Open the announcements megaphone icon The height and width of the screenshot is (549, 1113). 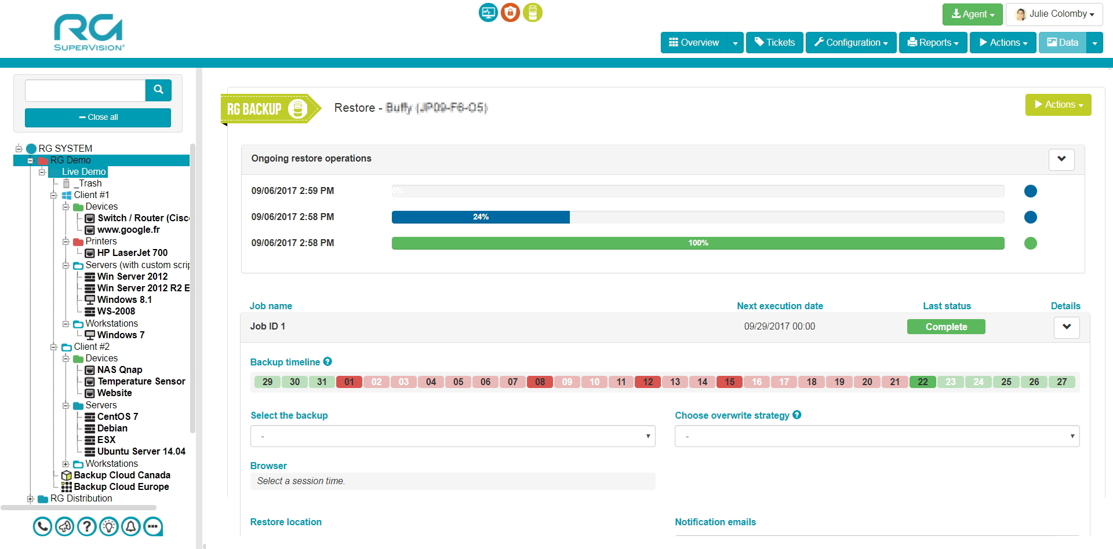(x=64, y=526)
